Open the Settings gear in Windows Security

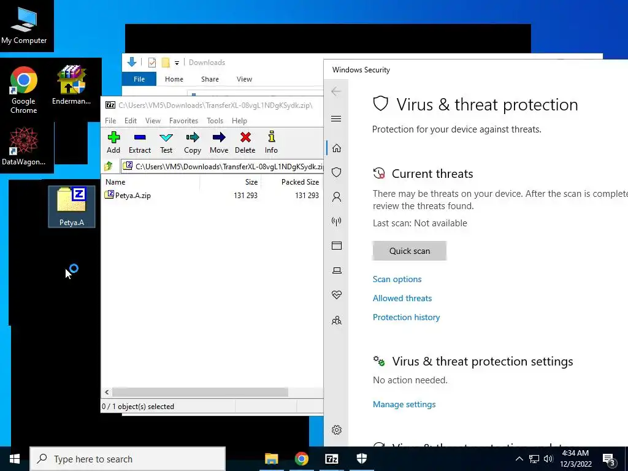tap(337, 430)
